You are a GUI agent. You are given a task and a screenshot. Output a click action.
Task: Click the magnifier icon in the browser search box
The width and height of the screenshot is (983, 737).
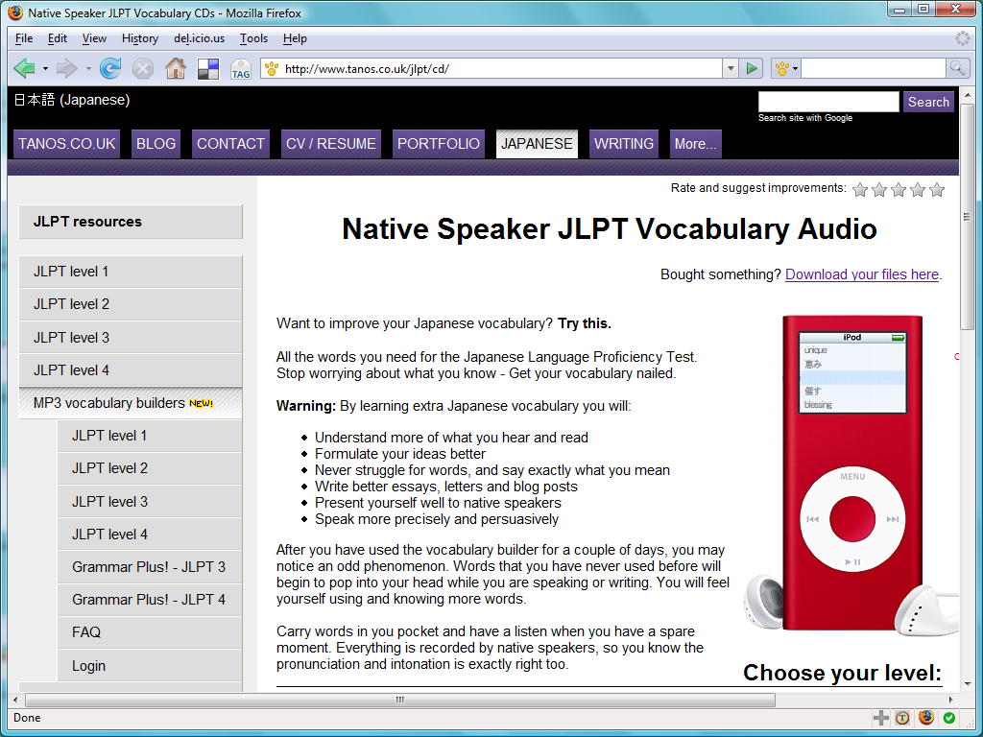tap(957, 68)
